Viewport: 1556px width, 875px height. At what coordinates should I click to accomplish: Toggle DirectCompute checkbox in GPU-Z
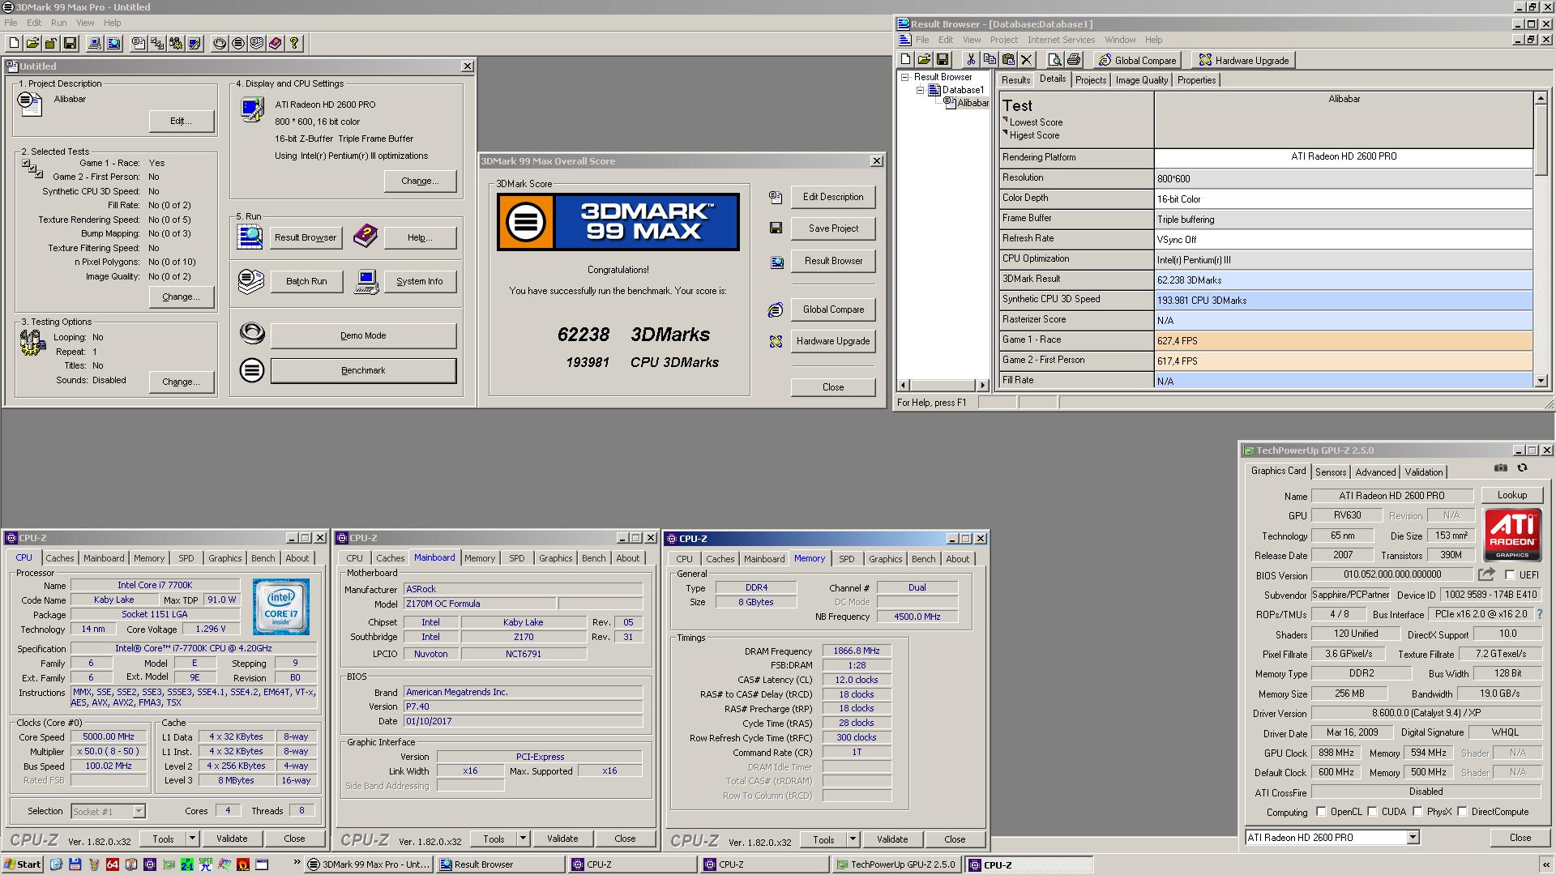[1462, 811]
